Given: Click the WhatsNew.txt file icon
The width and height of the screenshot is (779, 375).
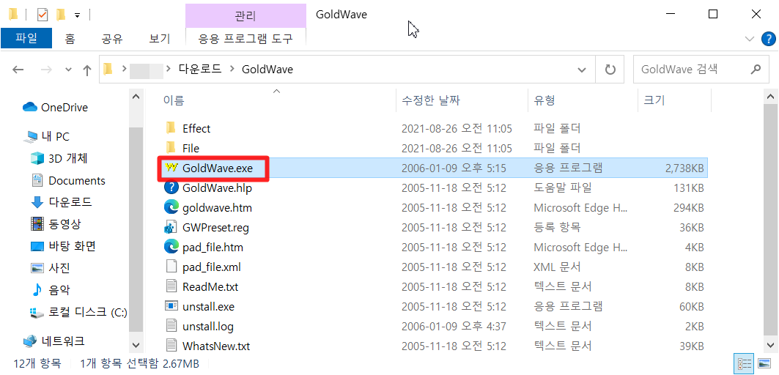Looking at the screenshot, I should click(x=171, y=346).
